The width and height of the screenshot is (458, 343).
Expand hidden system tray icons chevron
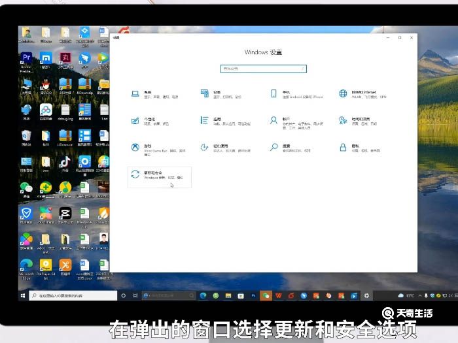420,296
